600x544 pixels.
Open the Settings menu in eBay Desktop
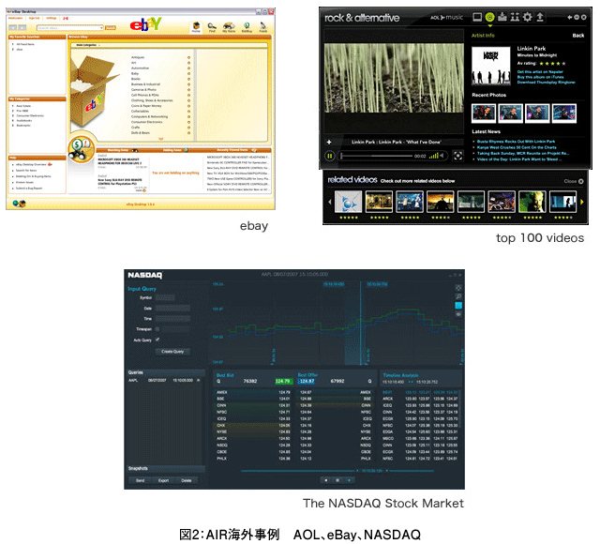click(51, 18)
